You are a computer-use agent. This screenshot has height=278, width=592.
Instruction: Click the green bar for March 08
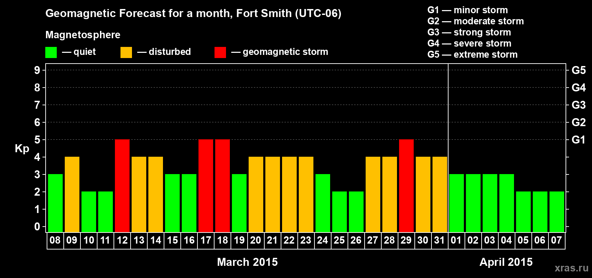pos(55,203)
